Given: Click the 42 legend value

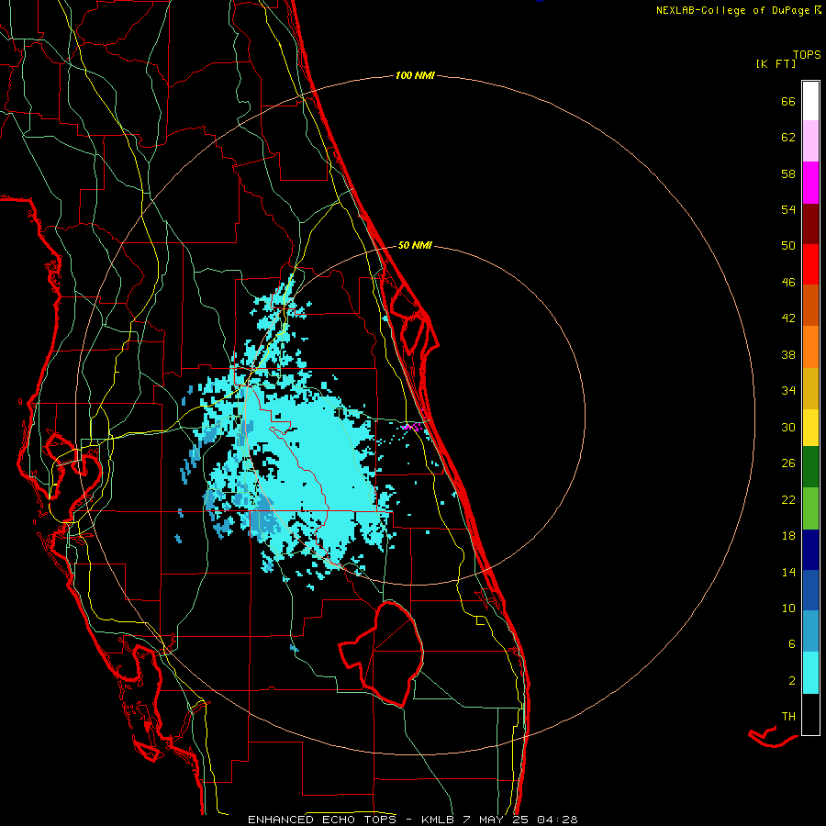Looking at the screenshot, I should click(788, 318).
